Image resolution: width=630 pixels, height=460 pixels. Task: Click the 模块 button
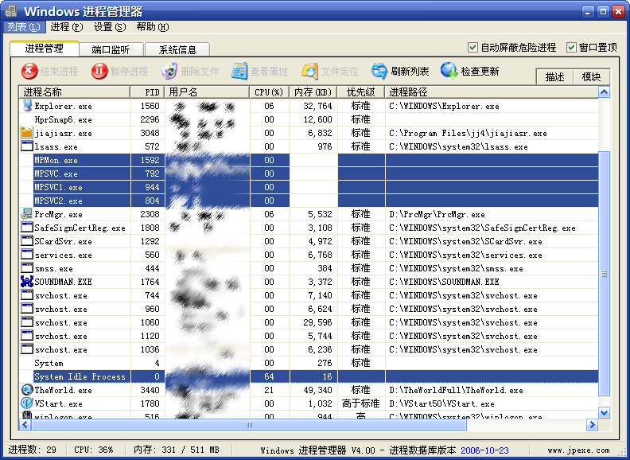pyautogui.click(x=592, y=77)
